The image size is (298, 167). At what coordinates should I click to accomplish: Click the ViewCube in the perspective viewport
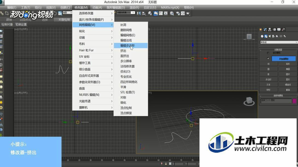[249, 101]
